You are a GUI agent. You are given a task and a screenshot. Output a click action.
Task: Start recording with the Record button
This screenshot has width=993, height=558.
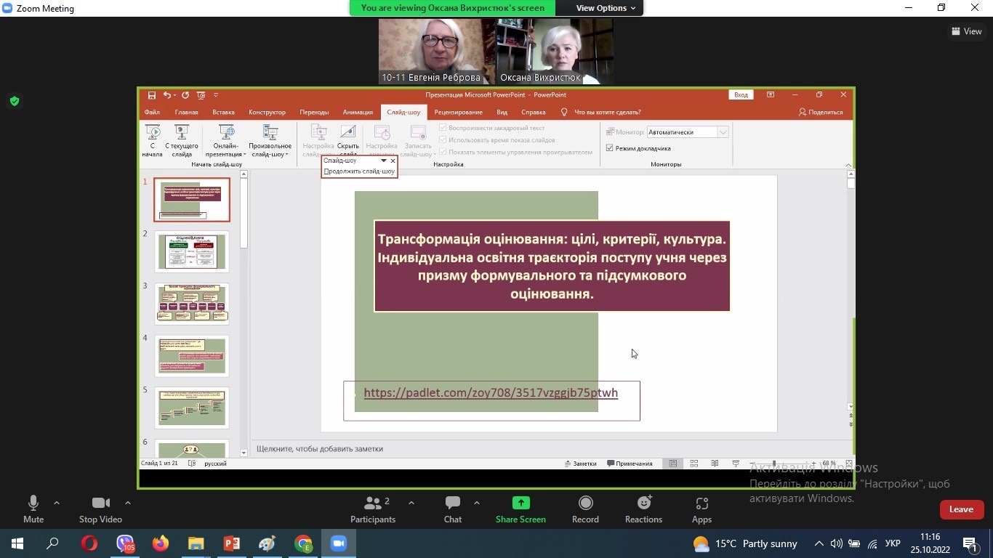(x=585, y=509)
